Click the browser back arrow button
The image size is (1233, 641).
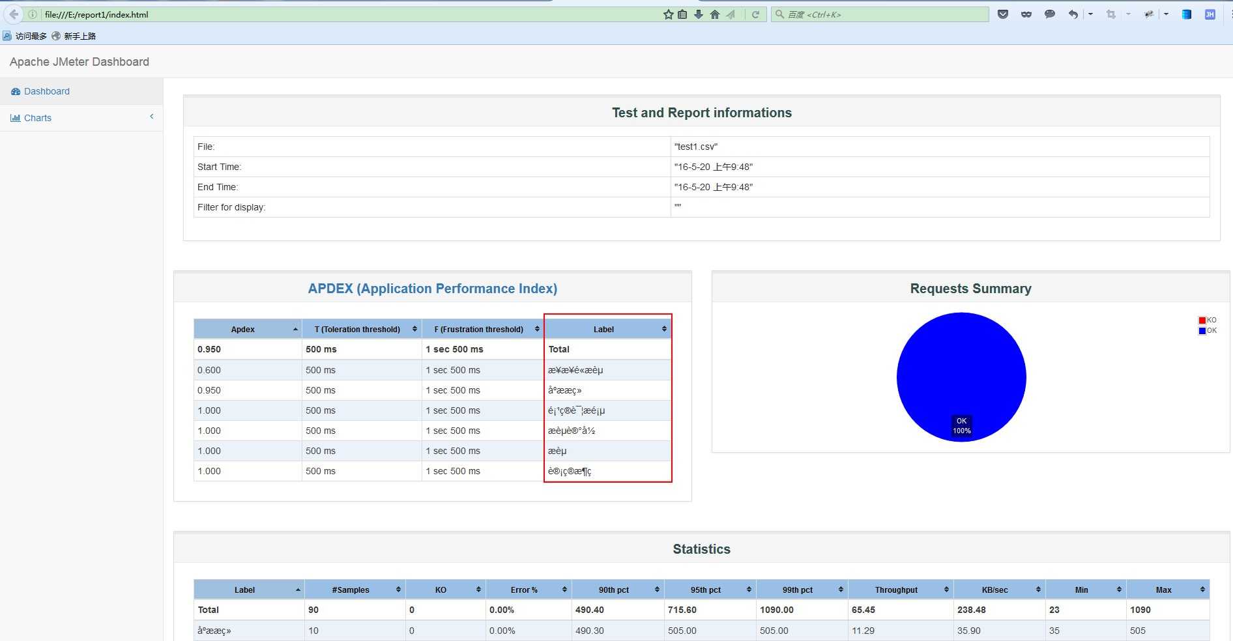[14, 14]
